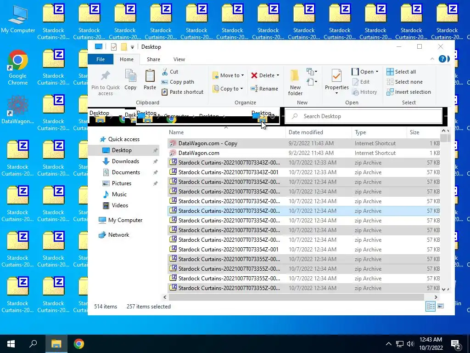This screenshot has width=470, height=353.
Task: Show hidden system tray icons
Action: click(388, 344)
